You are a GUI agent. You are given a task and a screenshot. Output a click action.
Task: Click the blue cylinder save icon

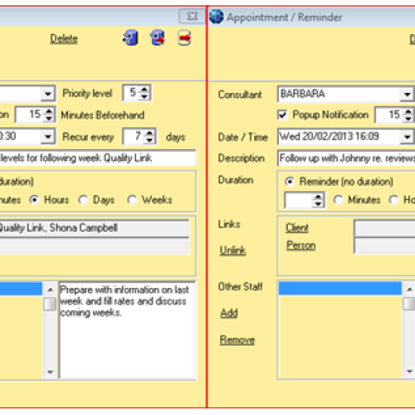tap(130, 38)
